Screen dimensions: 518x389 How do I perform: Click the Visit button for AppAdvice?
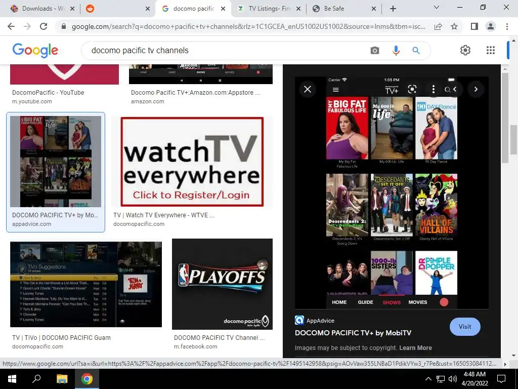click(x=465, y=327)
